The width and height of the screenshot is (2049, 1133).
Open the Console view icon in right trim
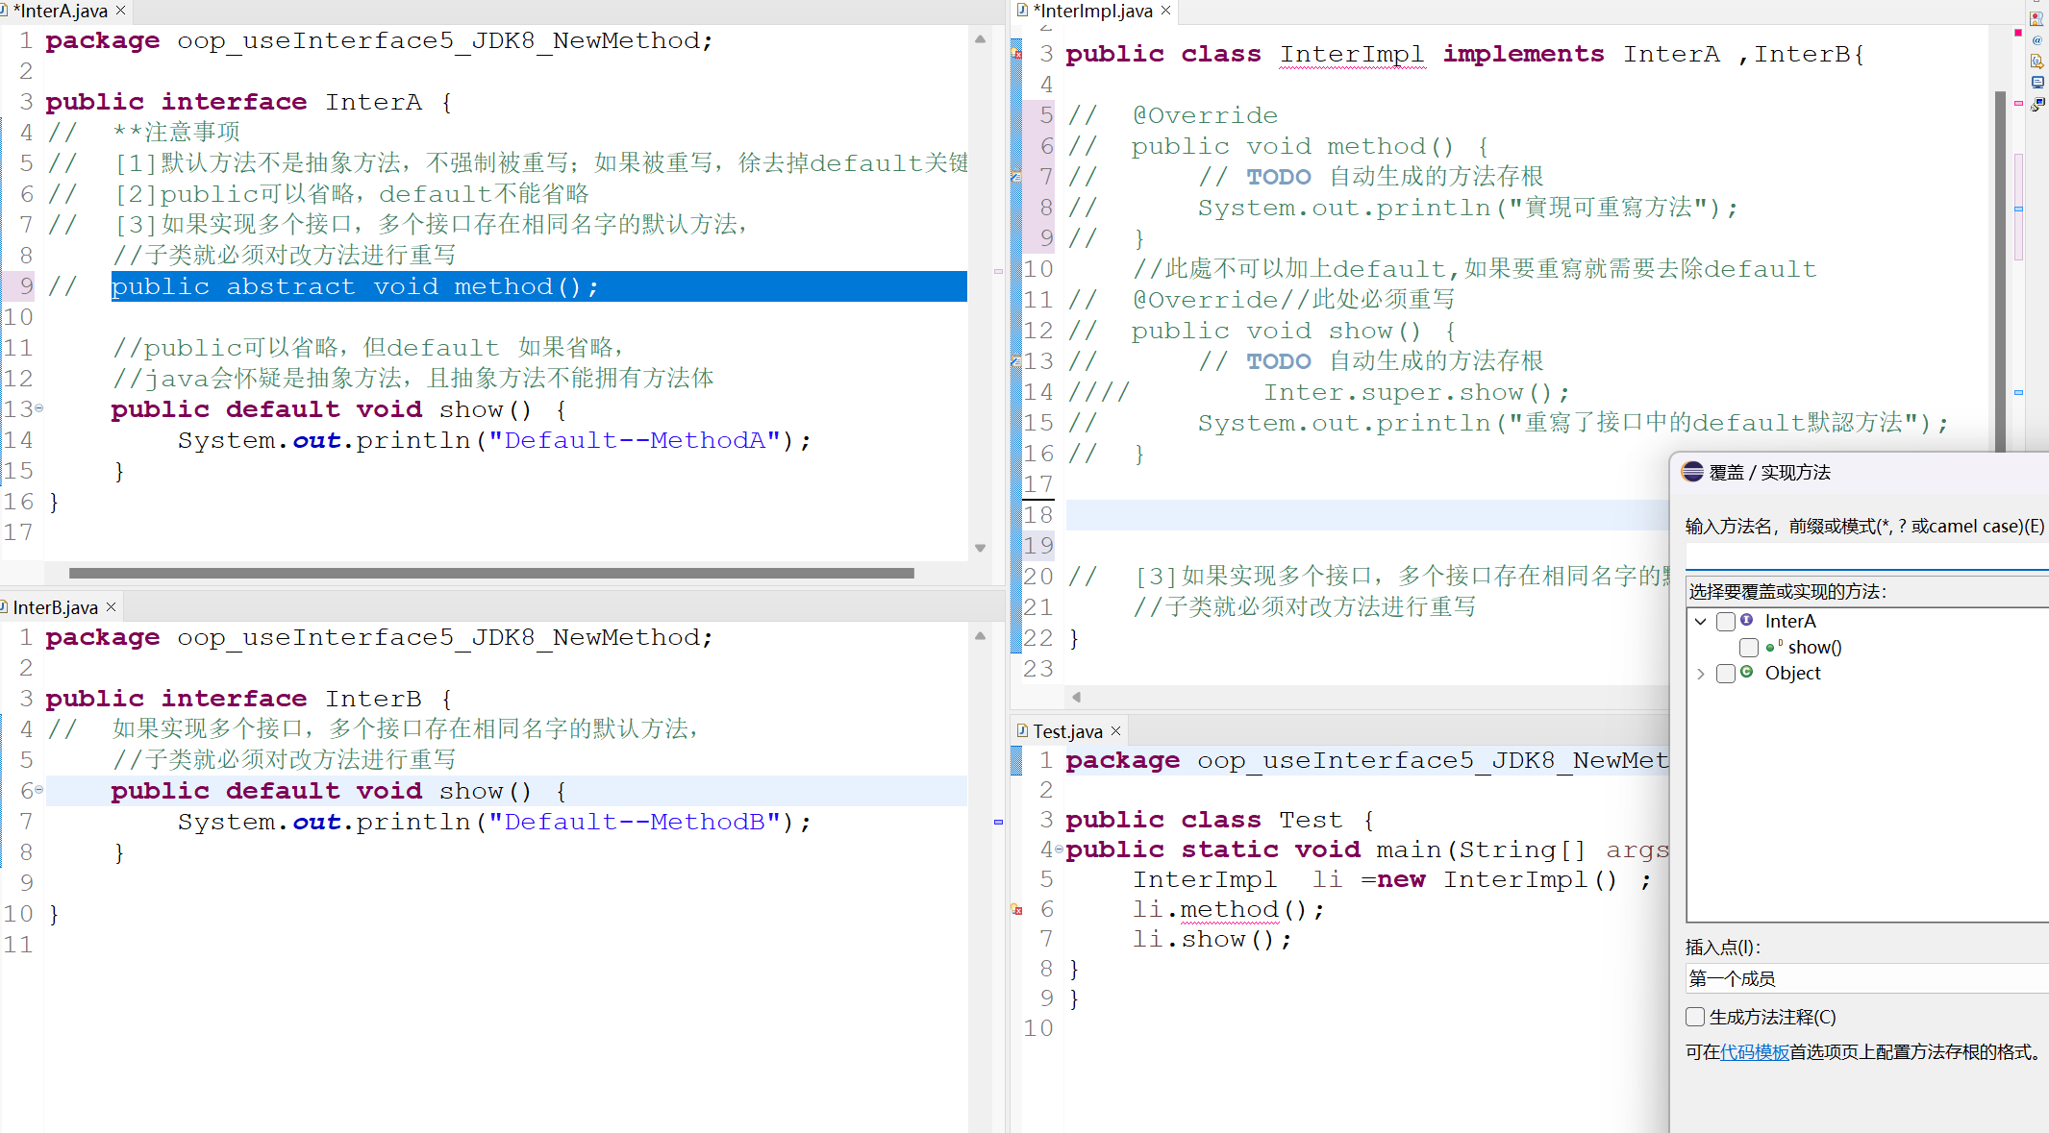click(x=2037, y=83)
